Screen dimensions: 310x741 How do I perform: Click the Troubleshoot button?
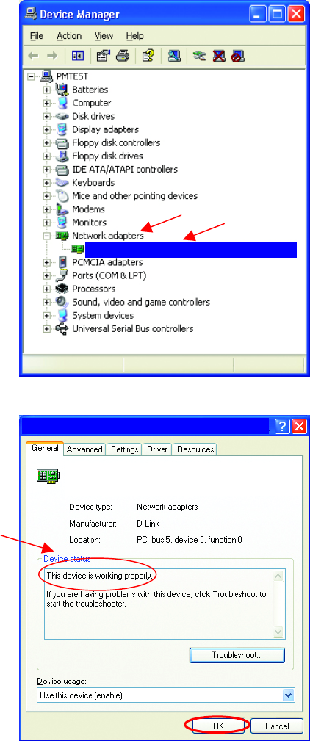[237, 656]
